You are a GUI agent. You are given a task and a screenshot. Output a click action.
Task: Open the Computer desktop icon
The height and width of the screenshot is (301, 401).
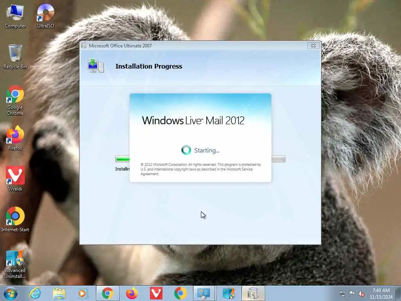tap(15, 16)
